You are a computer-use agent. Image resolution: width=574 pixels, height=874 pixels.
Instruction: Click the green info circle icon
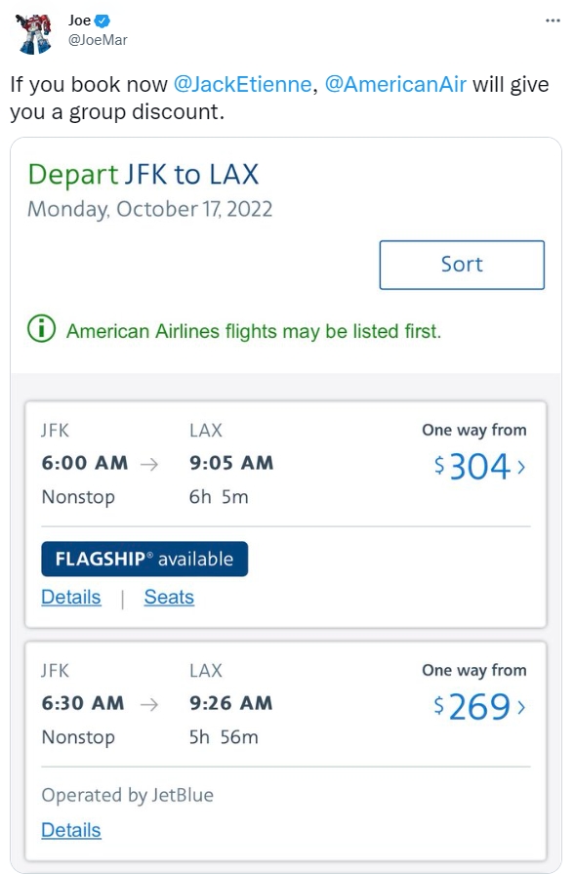point(41,328)
